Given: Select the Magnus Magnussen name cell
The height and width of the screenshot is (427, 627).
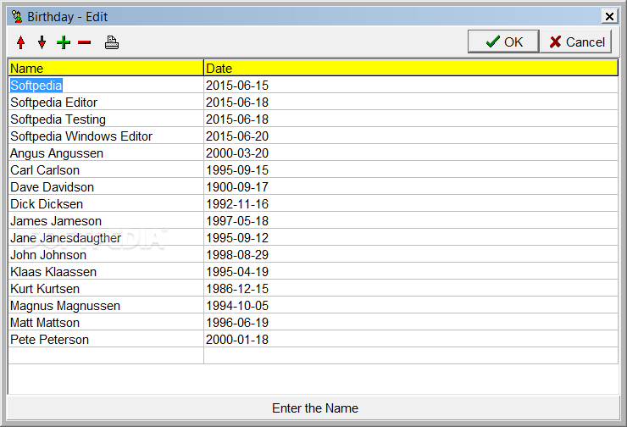Looking at the screenshot, I should tap(106, 306).
